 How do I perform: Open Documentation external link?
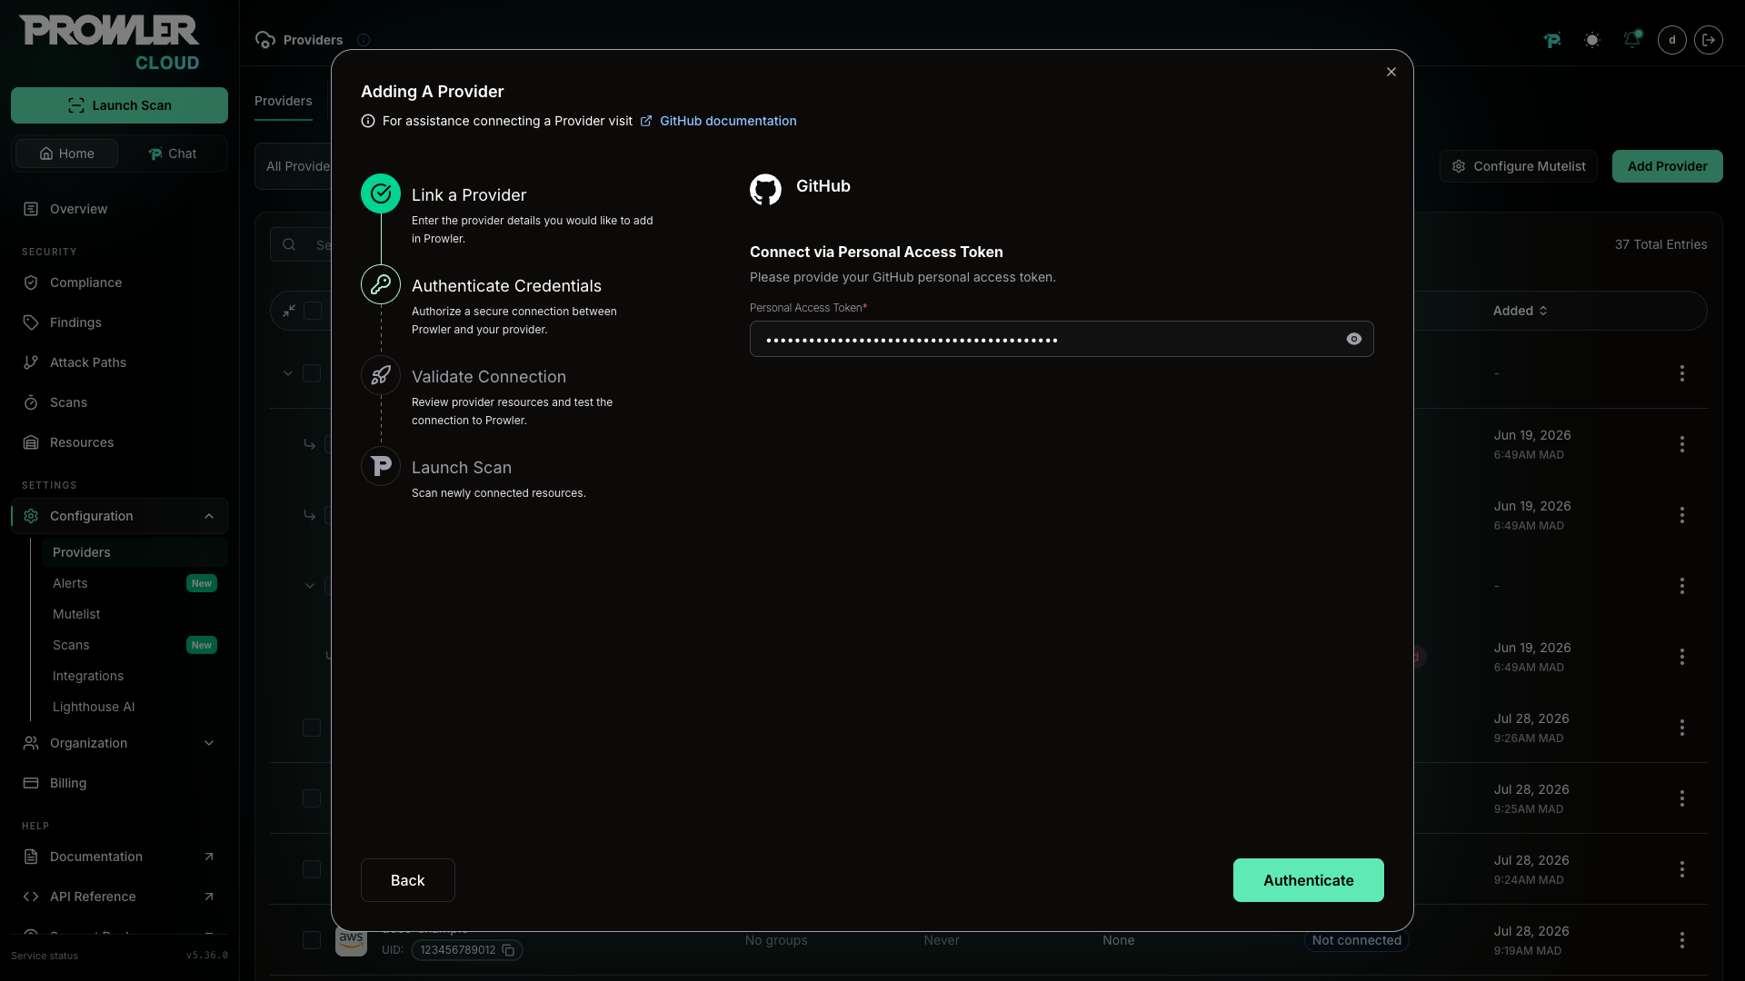[119, 857]
